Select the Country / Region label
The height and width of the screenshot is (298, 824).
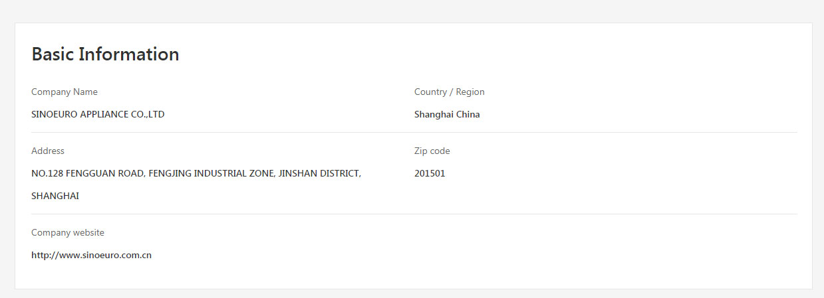click(450, 92)
